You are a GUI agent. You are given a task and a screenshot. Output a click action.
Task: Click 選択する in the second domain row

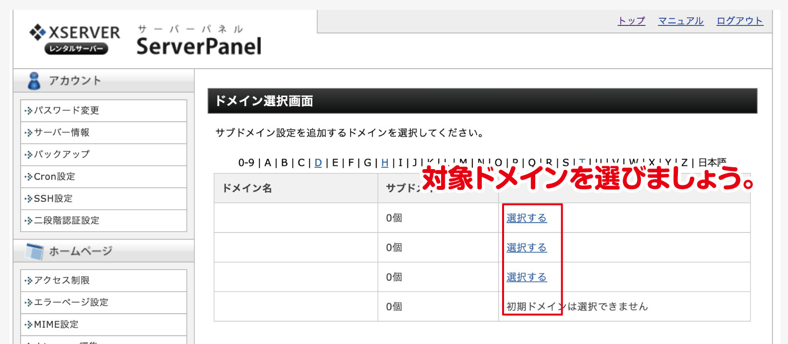click(x=526, y=248)
